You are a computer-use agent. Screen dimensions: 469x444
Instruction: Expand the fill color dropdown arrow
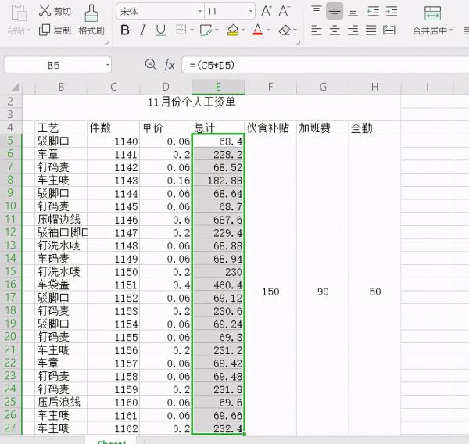(x=243, y=30)
